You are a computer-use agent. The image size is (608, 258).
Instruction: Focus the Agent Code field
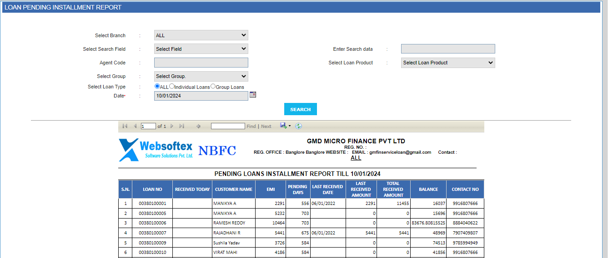click(201, 63)
